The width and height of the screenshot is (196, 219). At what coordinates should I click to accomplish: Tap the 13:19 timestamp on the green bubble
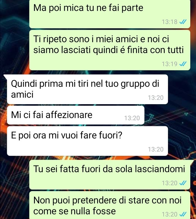click(x=170, y=64)
